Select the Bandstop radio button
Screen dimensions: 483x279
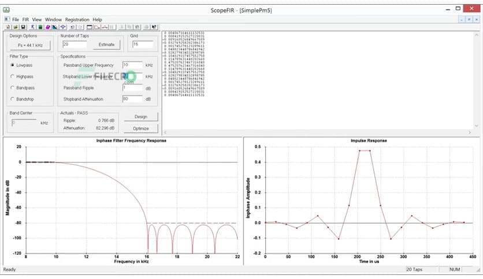point(12,99)
